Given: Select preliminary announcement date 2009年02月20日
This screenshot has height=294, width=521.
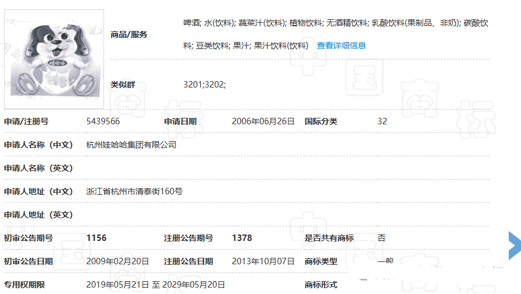Looking at the screenshot, I should (118, 261).
